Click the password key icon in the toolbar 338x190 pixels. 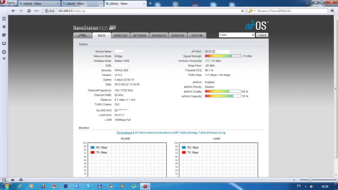tap(36, 11)
